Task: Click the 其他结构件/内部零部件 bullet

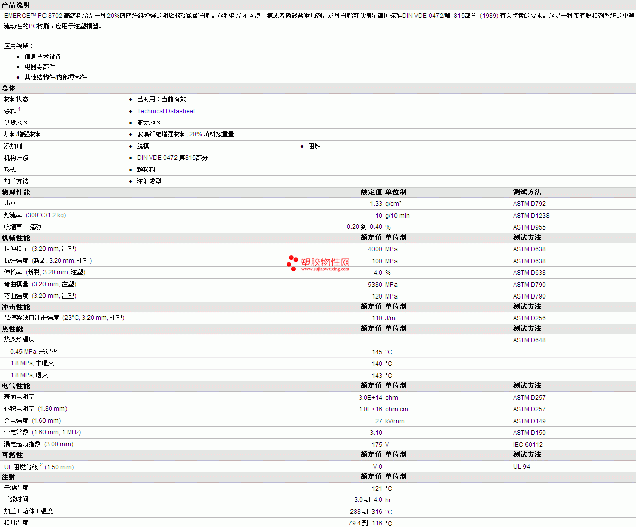Action: [x=56, y=77]
